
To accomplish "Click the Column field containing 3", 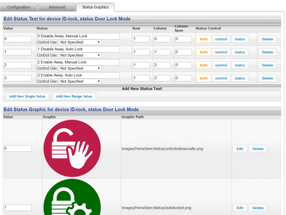I will [162, 78].
